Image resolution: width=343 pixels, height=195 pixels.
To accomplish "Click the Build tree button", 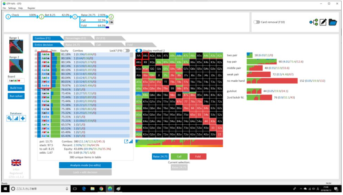I will (16, 88).
